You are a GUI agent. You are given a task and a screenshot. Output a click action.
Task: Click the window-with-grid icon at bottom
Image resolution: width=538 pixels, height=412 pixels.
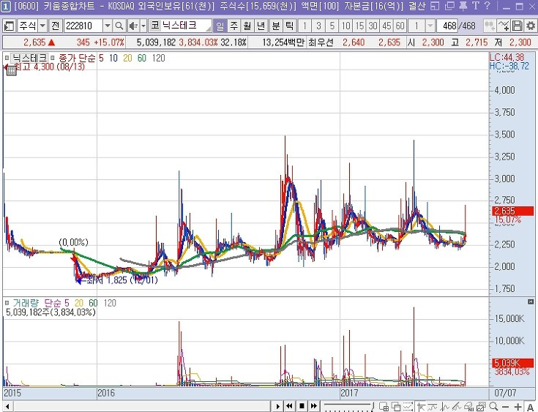tap(384, 407)
